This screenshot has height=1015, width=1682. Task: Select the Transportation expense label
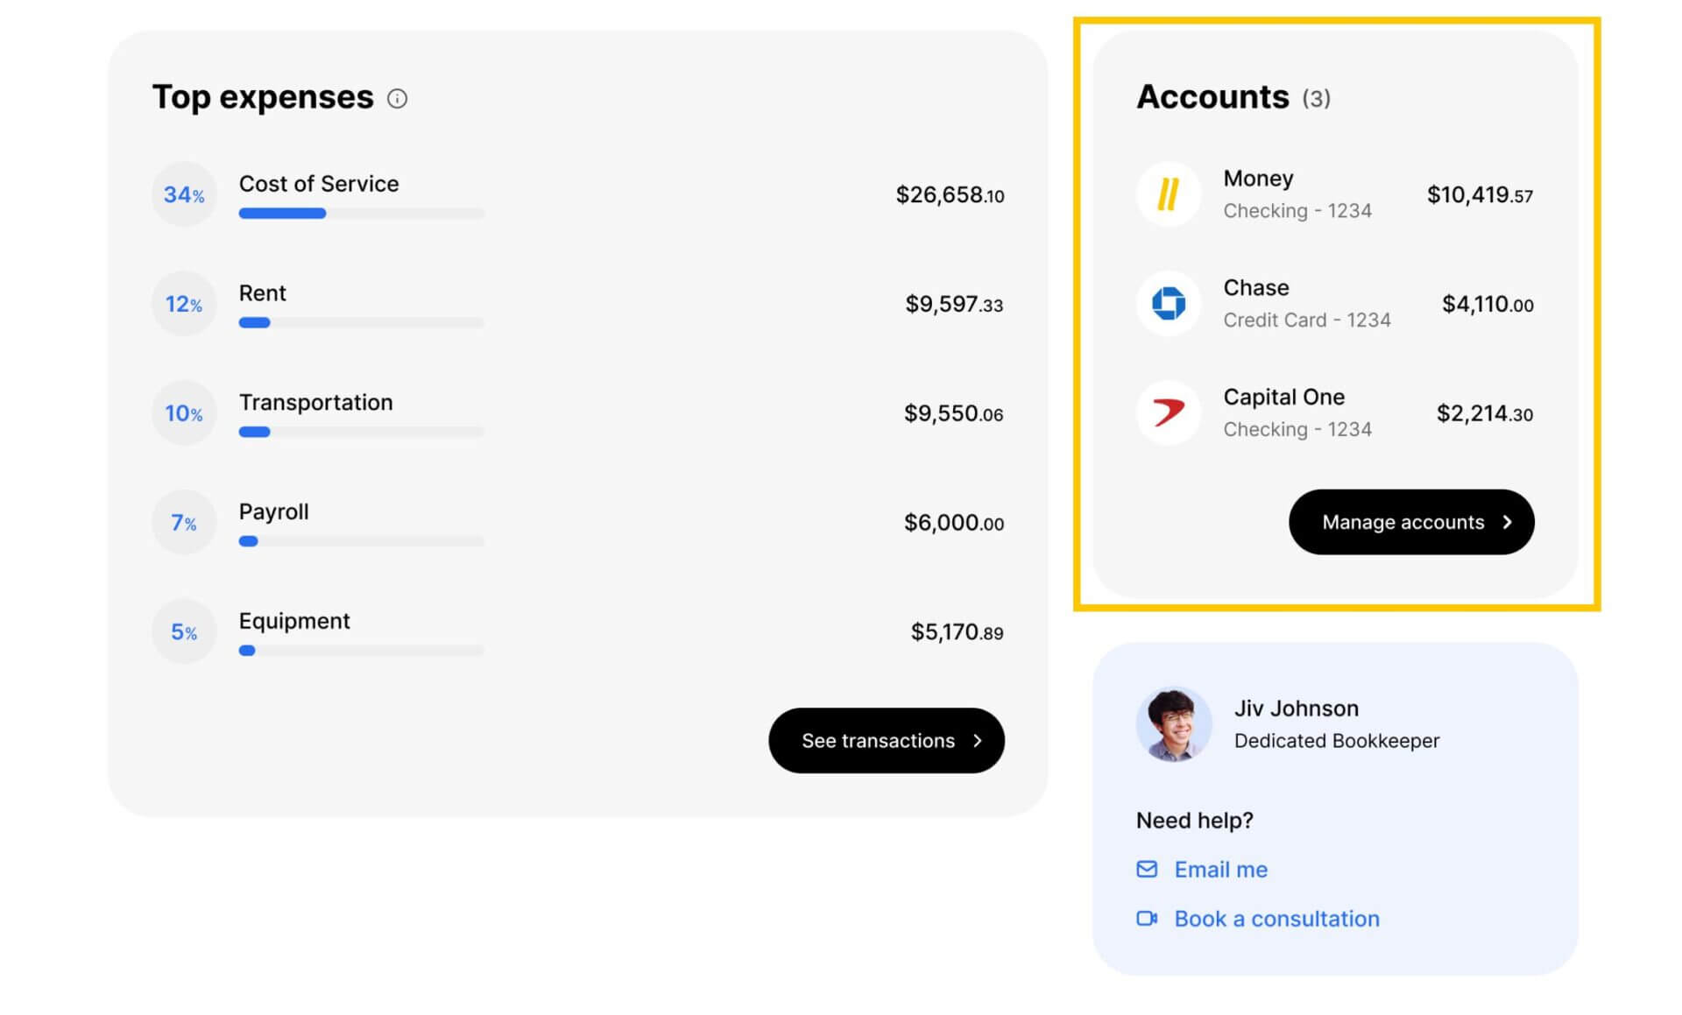point(316,402)
